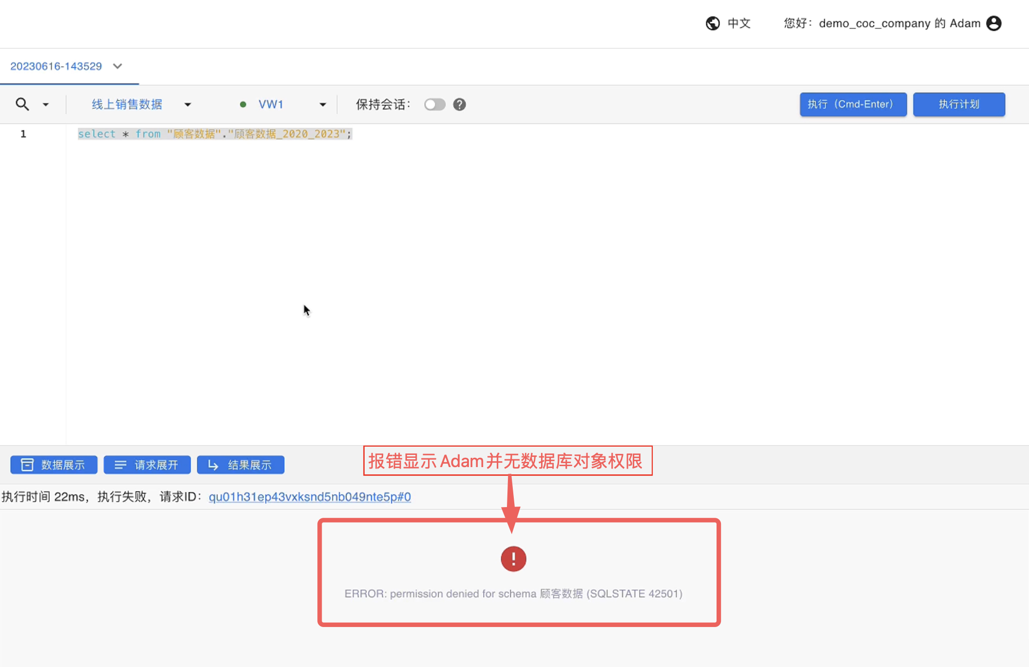Click the 保持会话 label

pos(383,104)
